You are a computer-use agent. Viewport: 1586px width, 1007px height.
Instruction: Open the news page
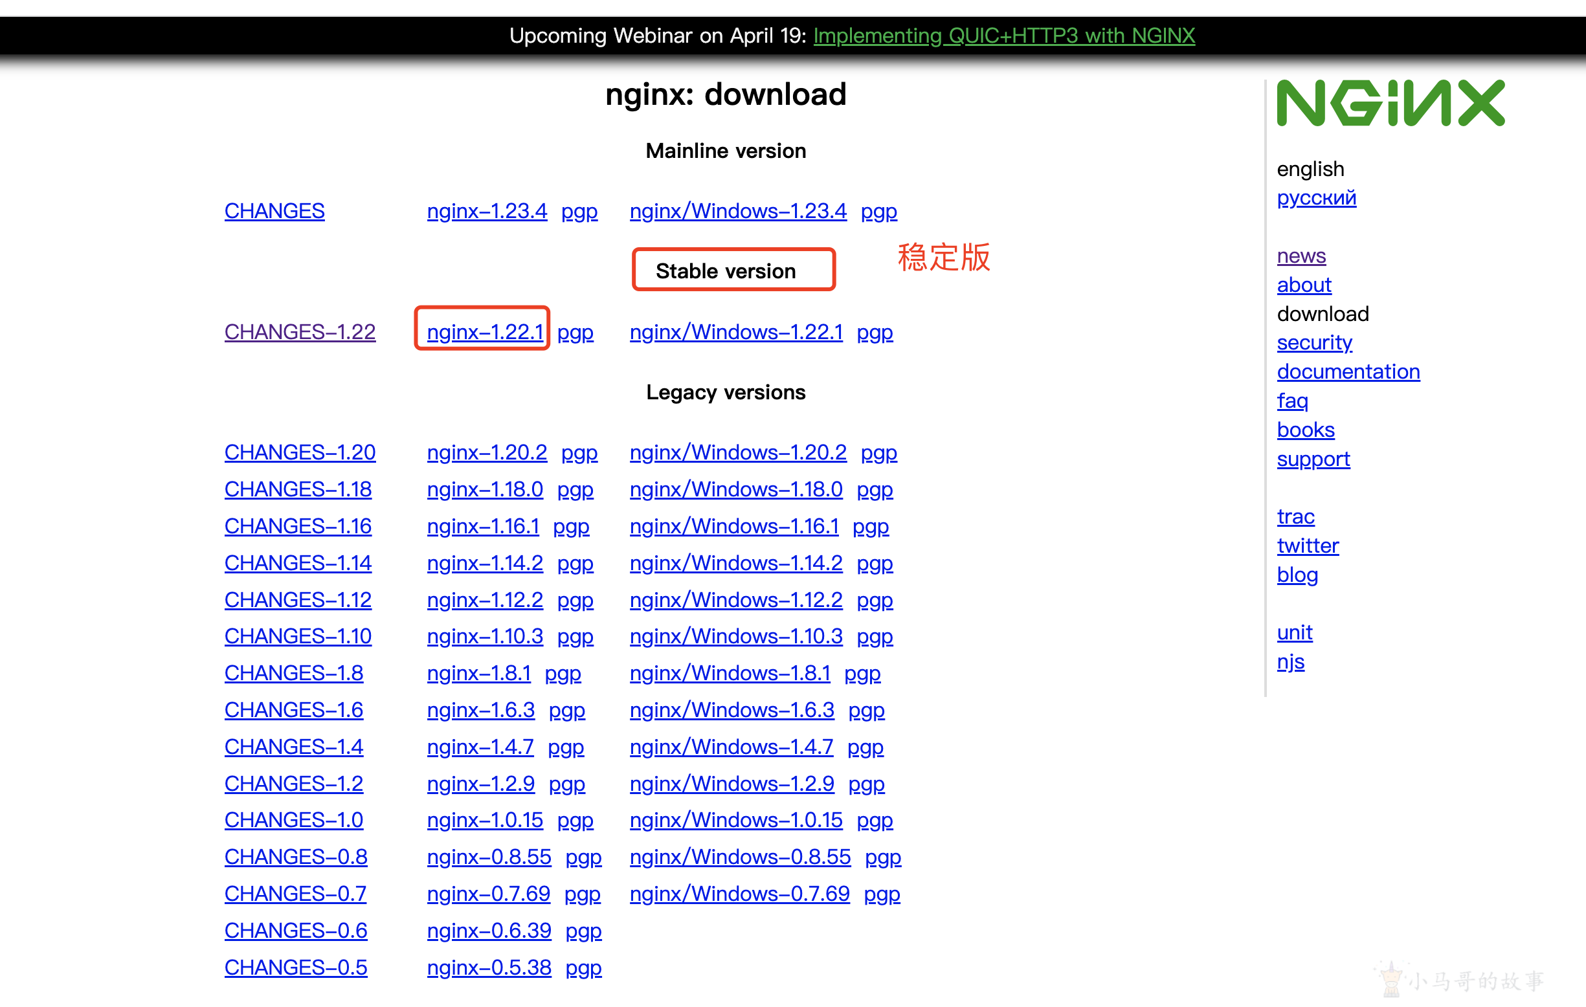tap(1301, 256)
